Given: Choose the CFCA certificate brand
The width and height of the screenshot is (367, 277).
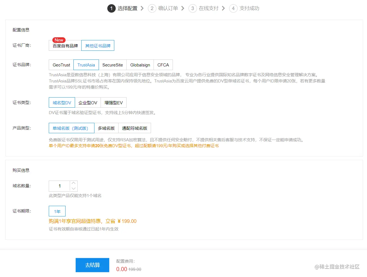Looking at the screenshot, I should (163, 65).
